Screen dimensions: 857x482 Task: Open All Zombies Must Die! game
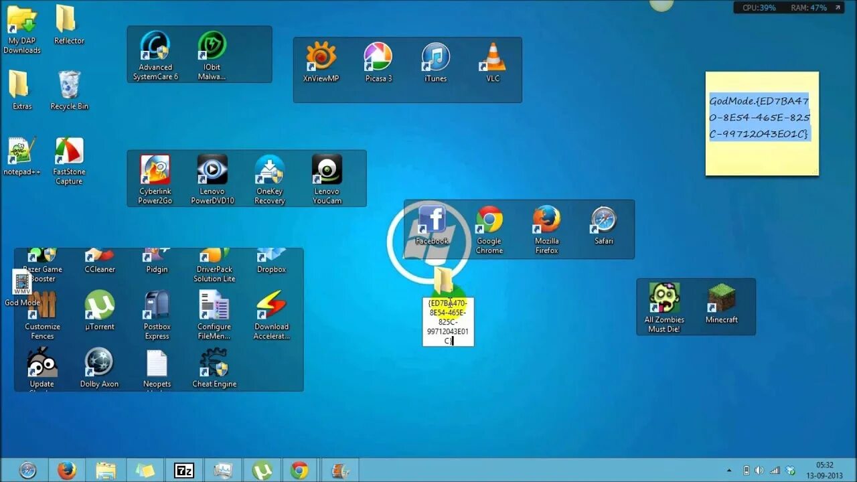[x=664, y=308]
